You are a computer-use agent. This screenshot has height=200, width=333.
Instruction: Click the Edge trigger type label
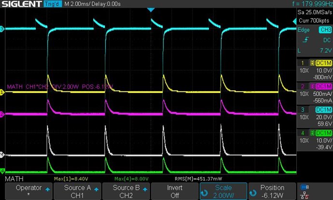(304, 30)
